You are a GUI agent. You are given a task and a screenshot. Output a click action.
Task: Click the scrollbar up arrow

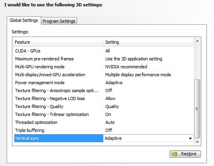click(x=197, y=41)
